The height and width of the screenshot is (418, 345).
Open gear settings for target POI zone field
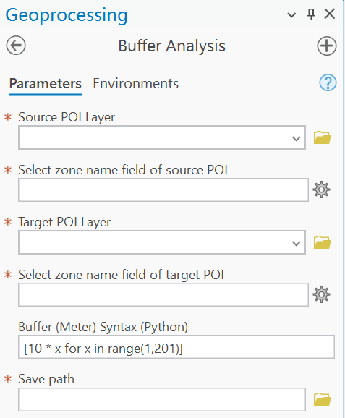pyautogui.click(x=321, y=294)
